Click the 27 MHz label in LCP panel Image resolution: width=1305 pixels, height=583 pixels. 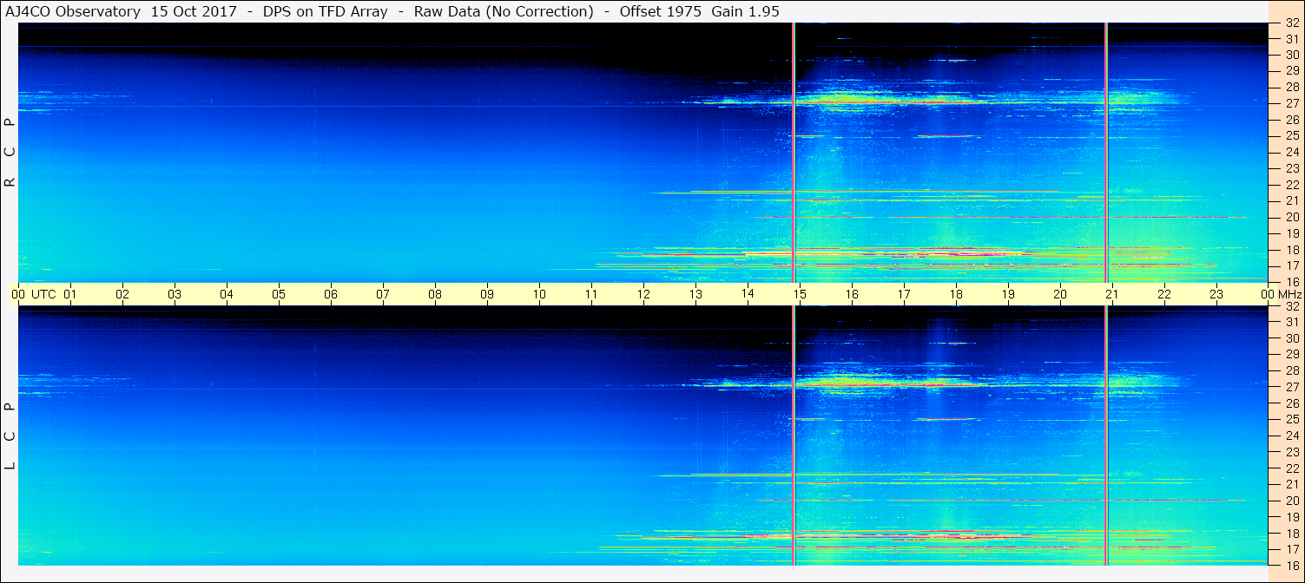1291,387
